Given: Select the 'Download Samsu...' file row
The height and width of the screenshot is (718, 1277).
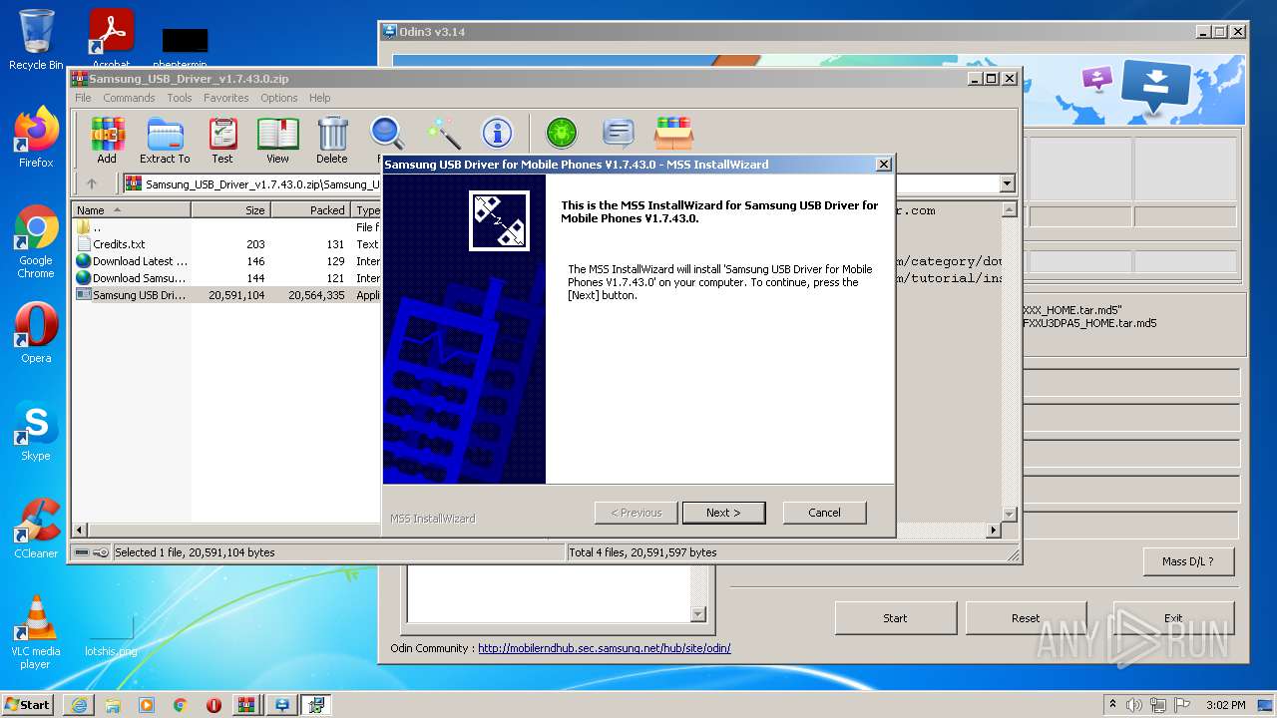Looking at the screenshot, I should pos(225,278).
